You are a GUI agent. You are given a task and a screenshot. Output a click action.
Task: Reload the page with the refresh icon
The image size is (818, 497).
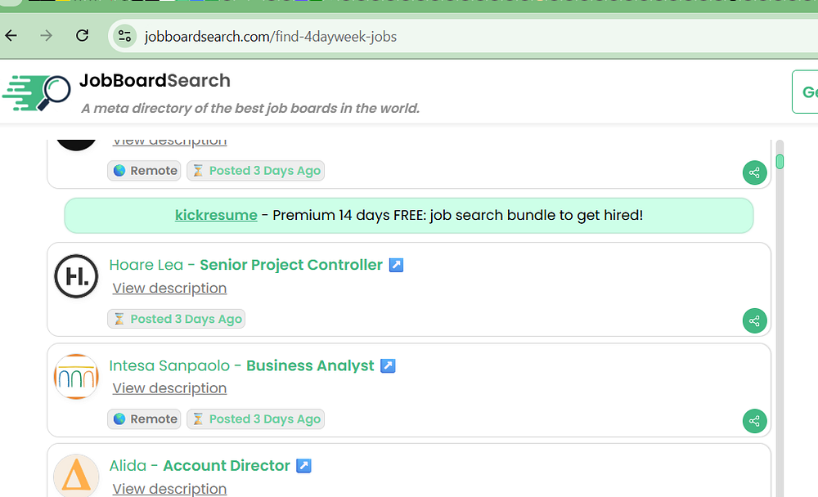pyautogui.click(x=82, y=35)
